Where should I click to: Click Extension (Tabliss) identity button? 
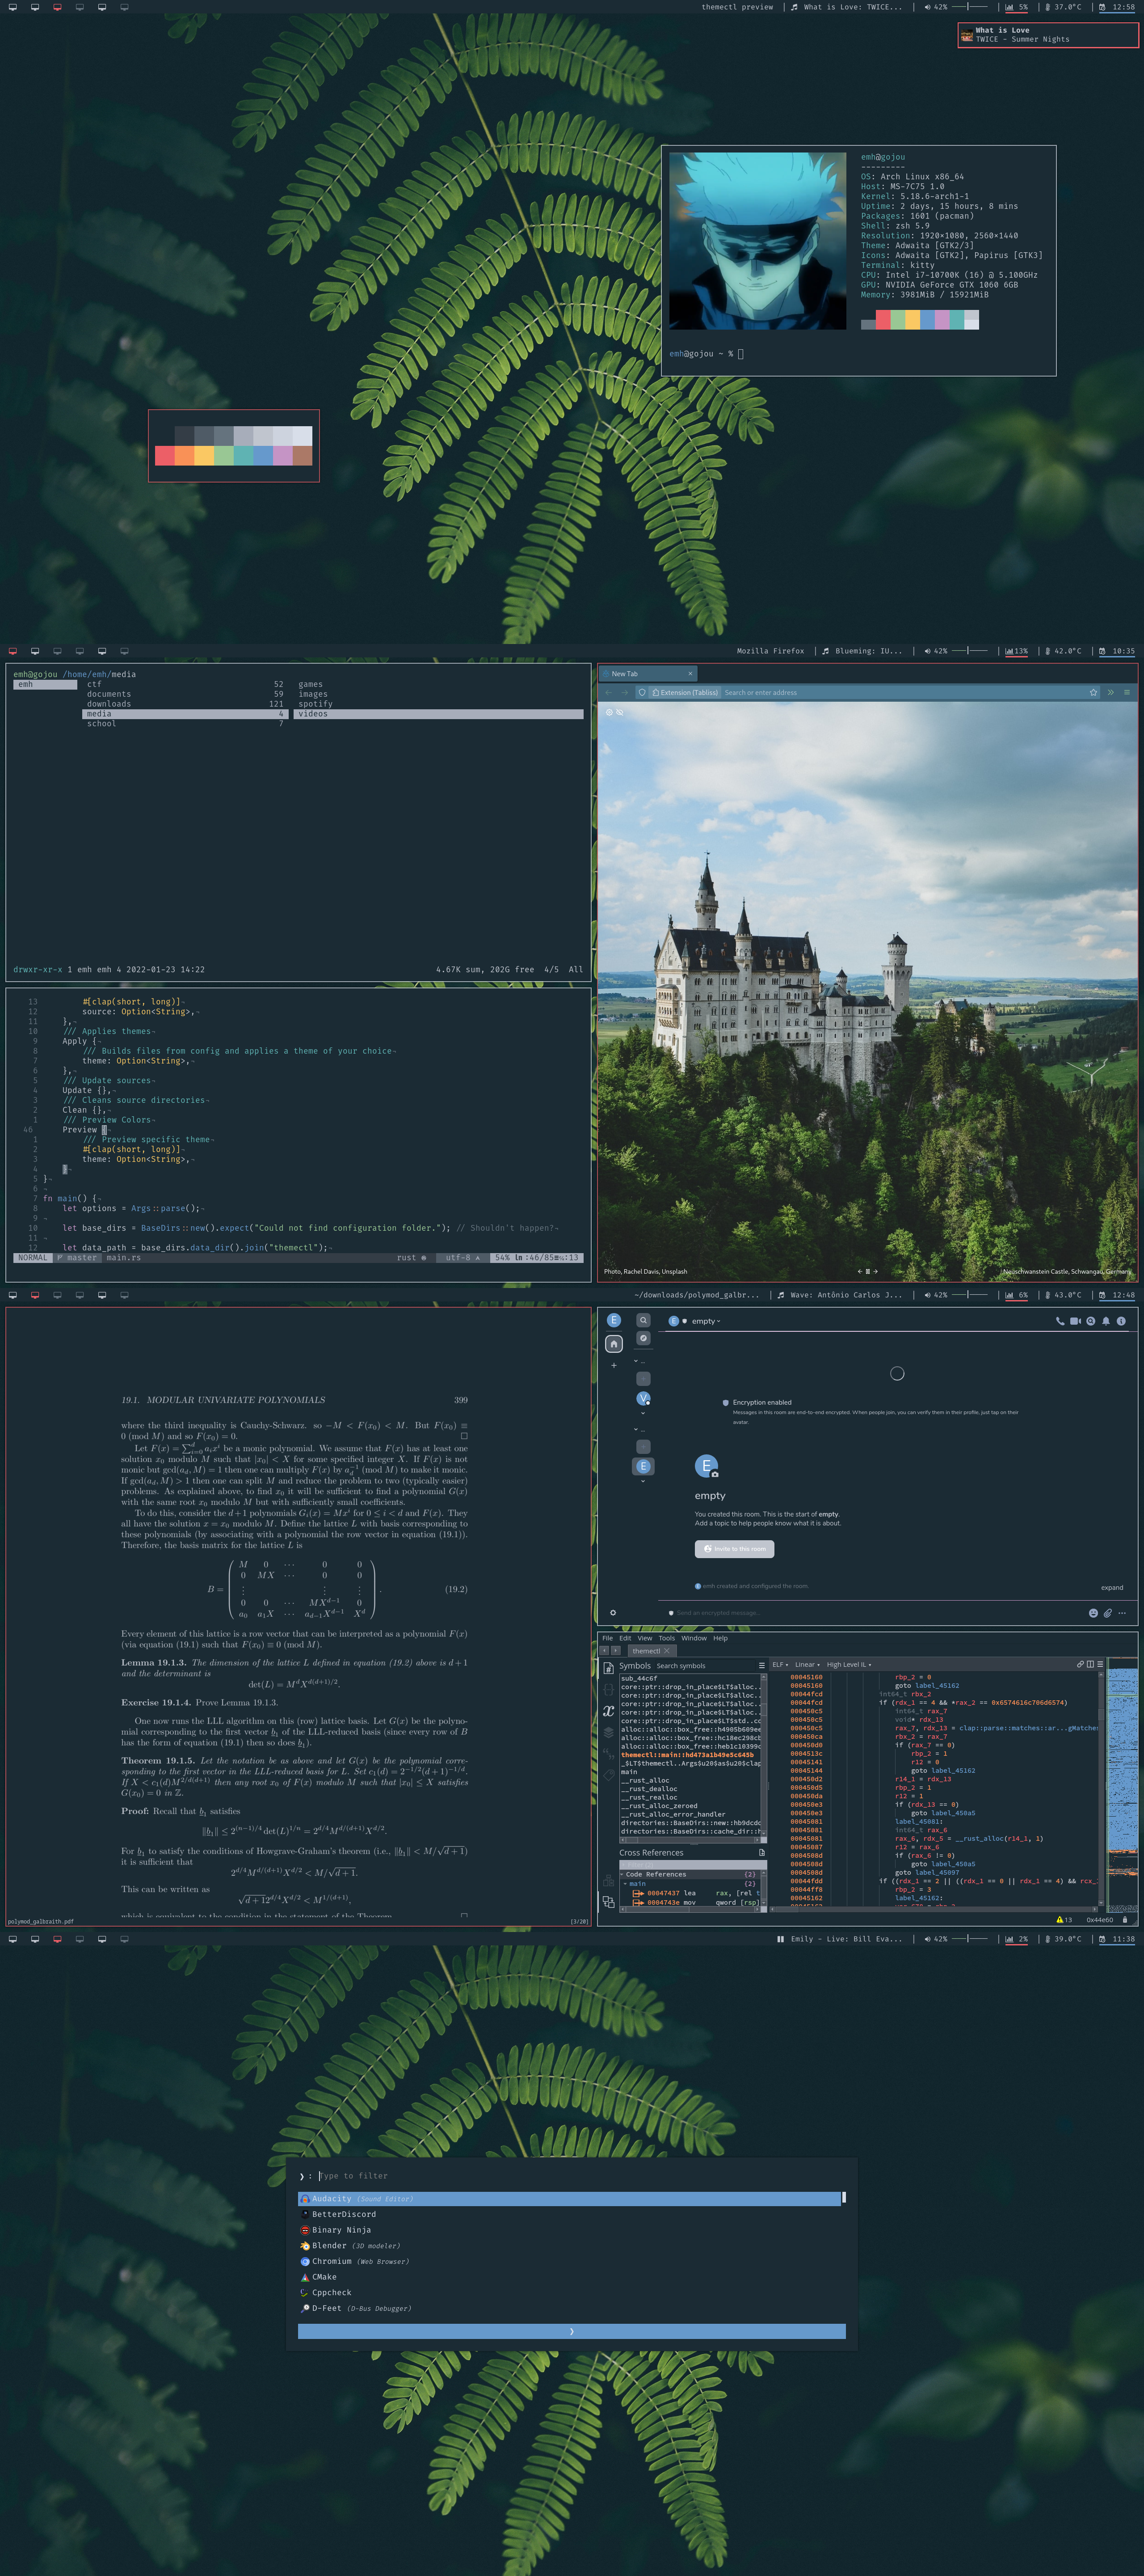(685, 692)
